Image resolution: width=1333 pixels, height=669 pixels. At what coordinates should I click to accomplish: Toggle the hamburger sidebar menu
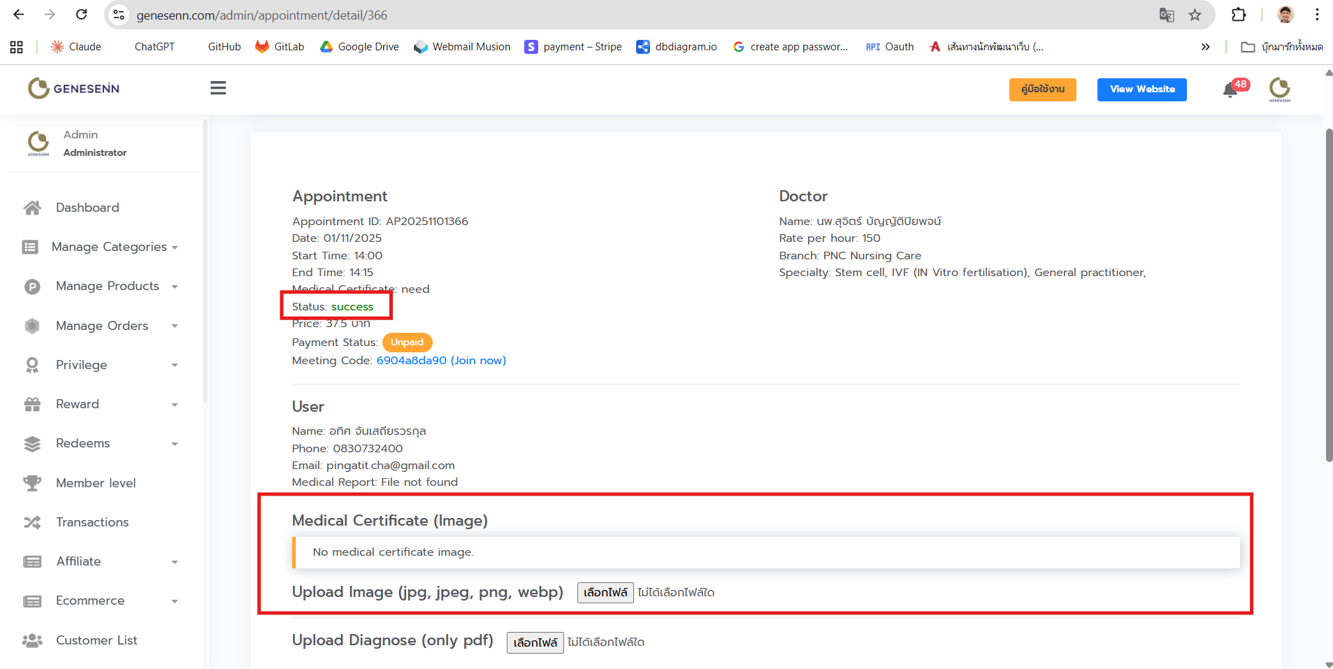tap(218, 88)
